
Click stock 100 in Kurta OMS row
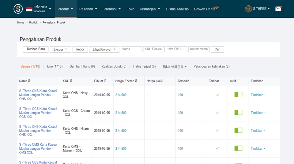[180, 148]
